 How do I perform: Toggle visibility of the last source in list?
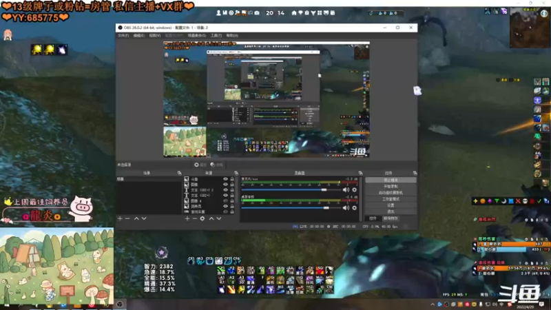click(226, 211)
